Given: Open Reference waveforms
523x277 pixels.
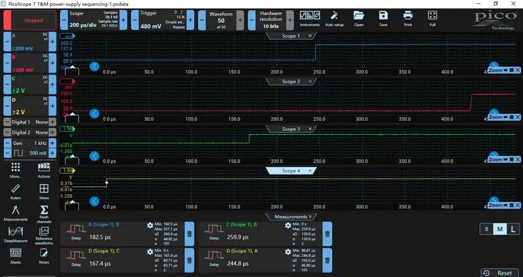Looking at the screenshot, I should tap(44, 236).
